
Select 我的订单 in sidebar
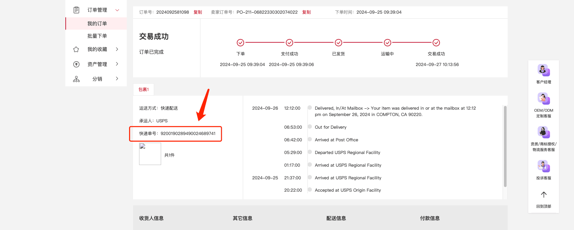coord(97,24)
